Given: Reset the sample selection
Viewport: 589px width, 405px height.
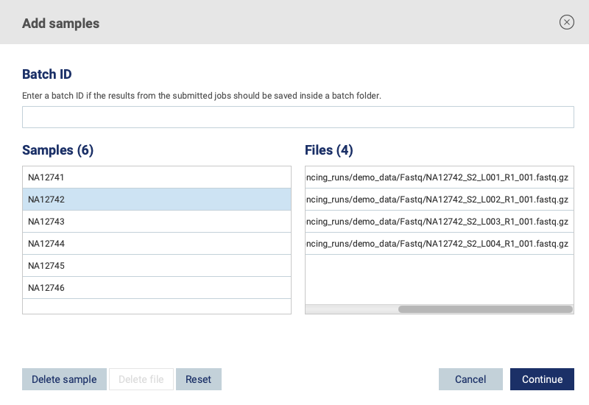Looking at the screenshot, I should pos(198,379).
